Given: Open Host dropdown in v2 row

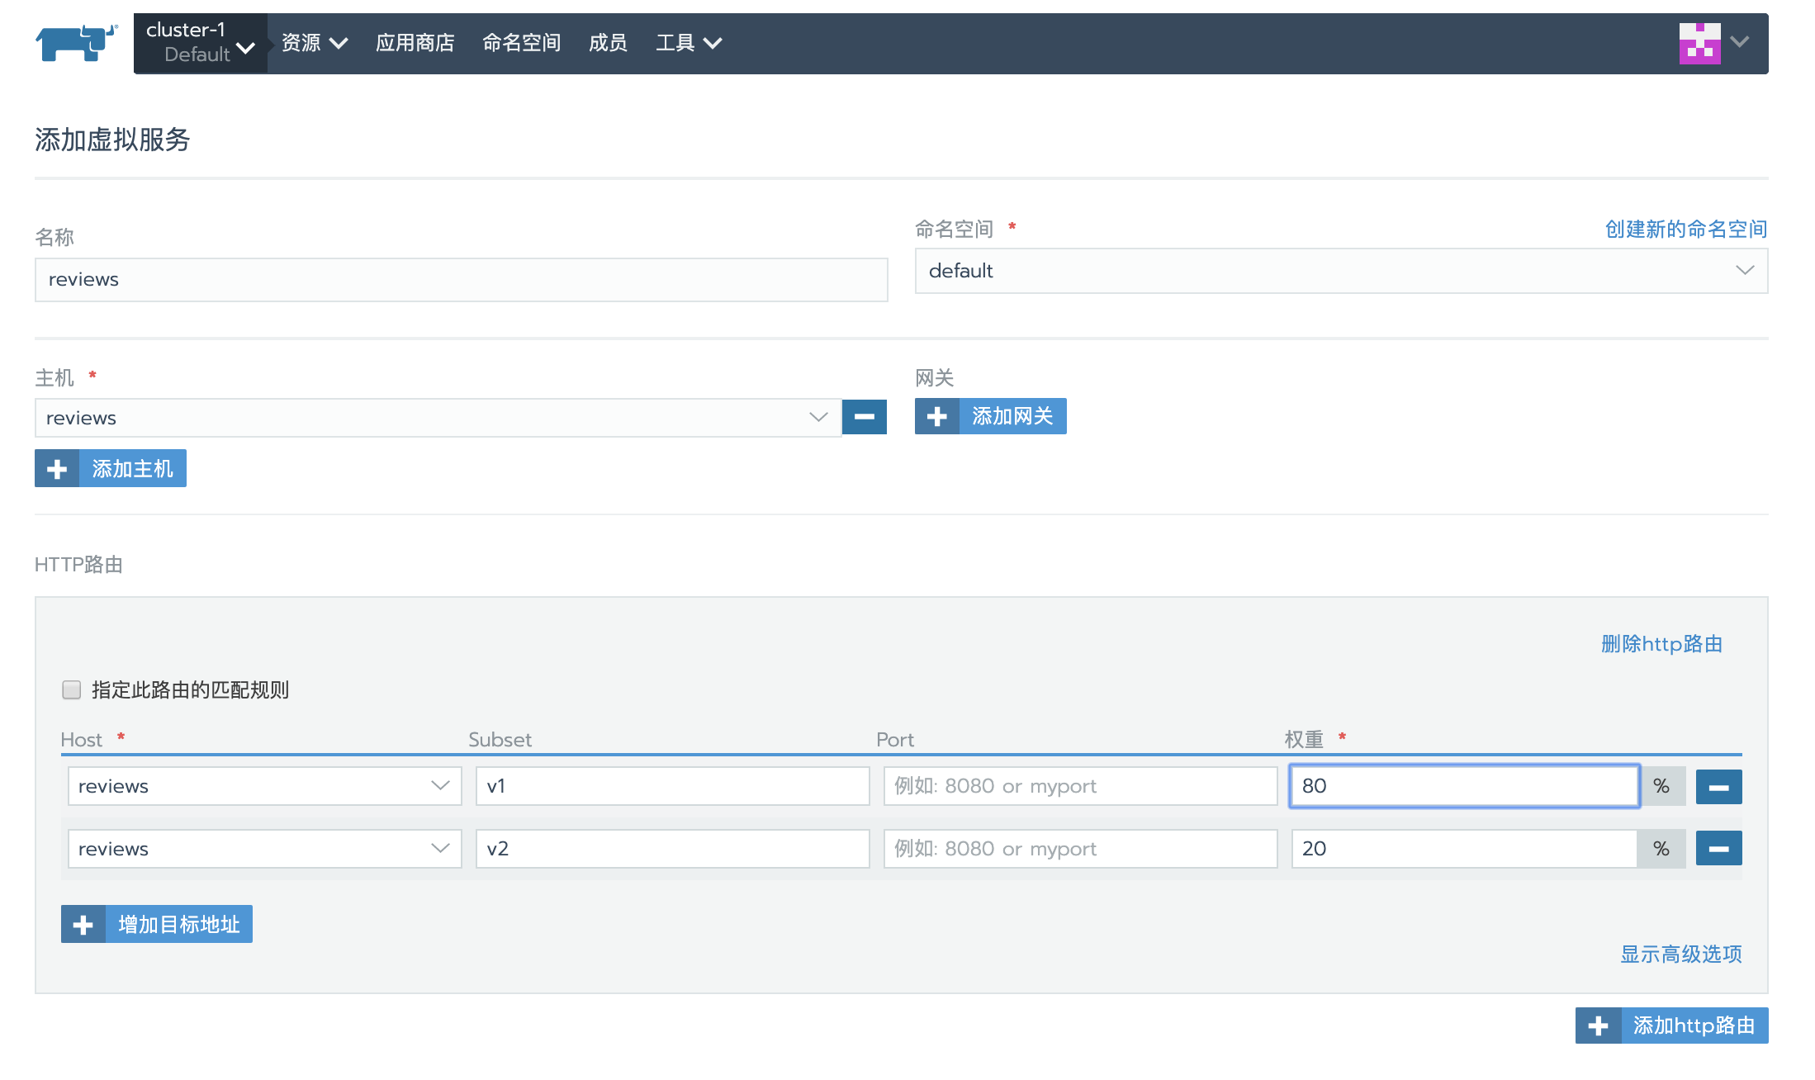Looking at the screenshot, I should coord(264,849).
